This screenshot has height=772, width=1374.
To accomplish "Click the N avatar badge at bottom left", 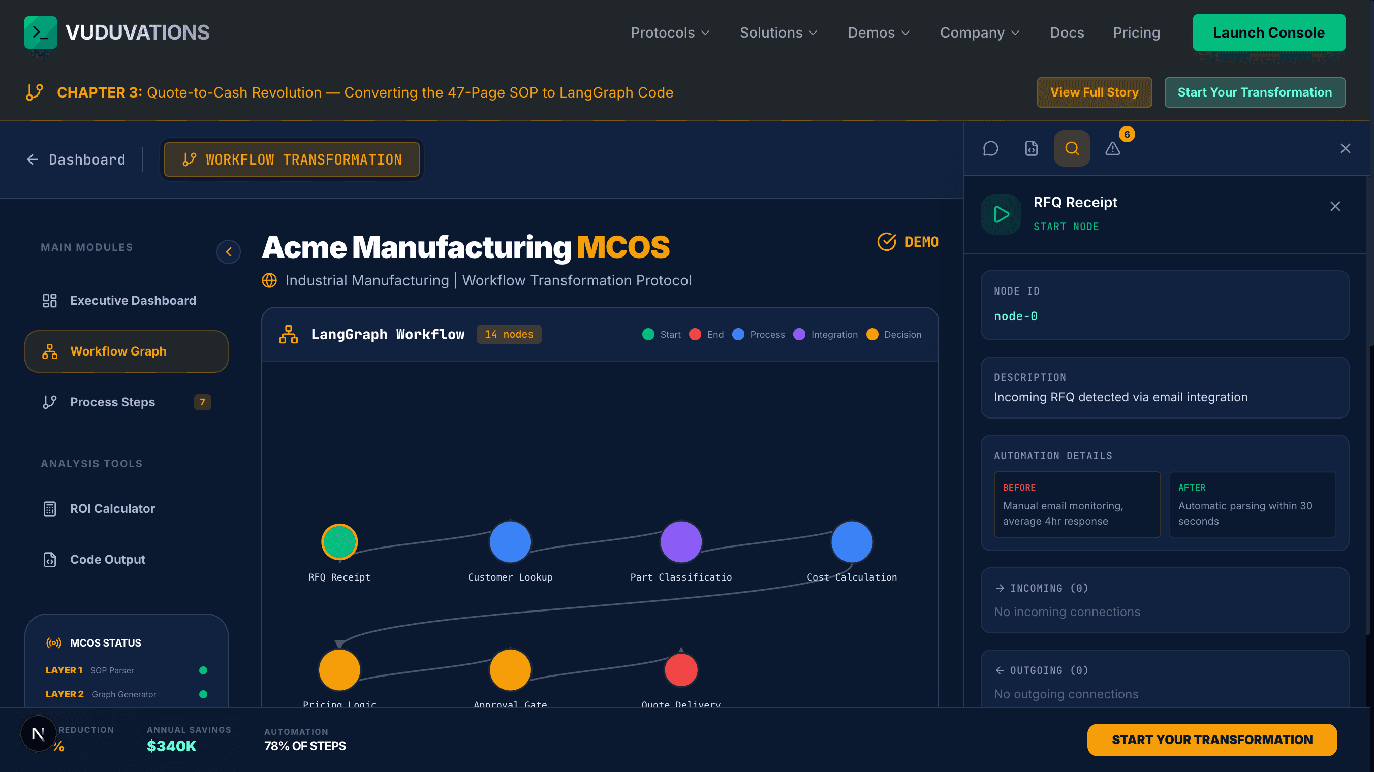I will [x=39, y=733].
